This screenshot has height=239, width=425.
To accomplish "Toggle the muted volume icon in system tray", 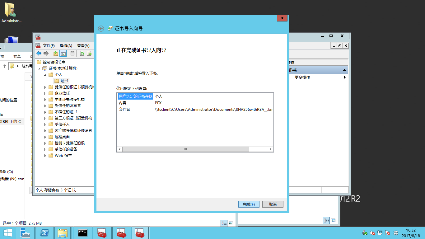I will [x=372, y=233].
